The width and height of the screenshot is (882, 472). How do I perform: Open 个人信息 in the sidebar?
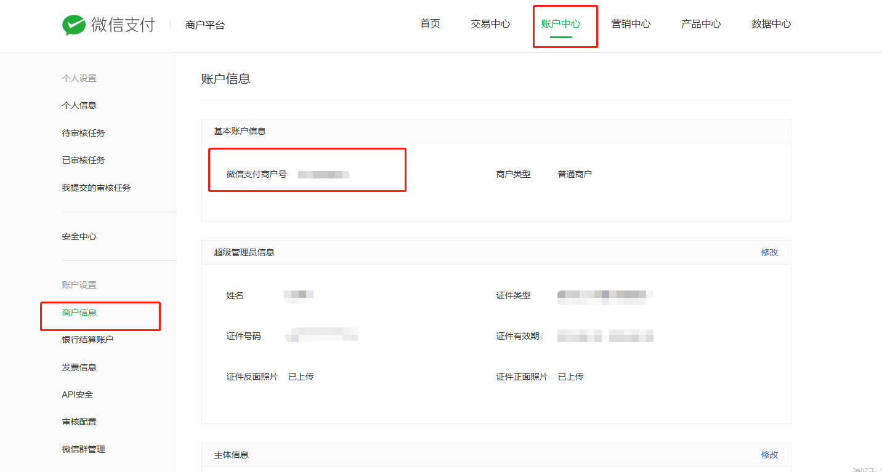[79, 105]
